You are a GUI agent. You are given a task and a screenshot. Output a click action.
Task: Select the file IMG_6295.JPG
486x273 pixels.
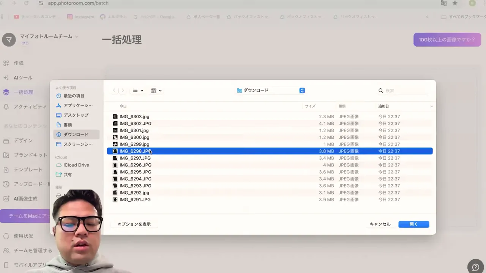(x=135, y=172)
